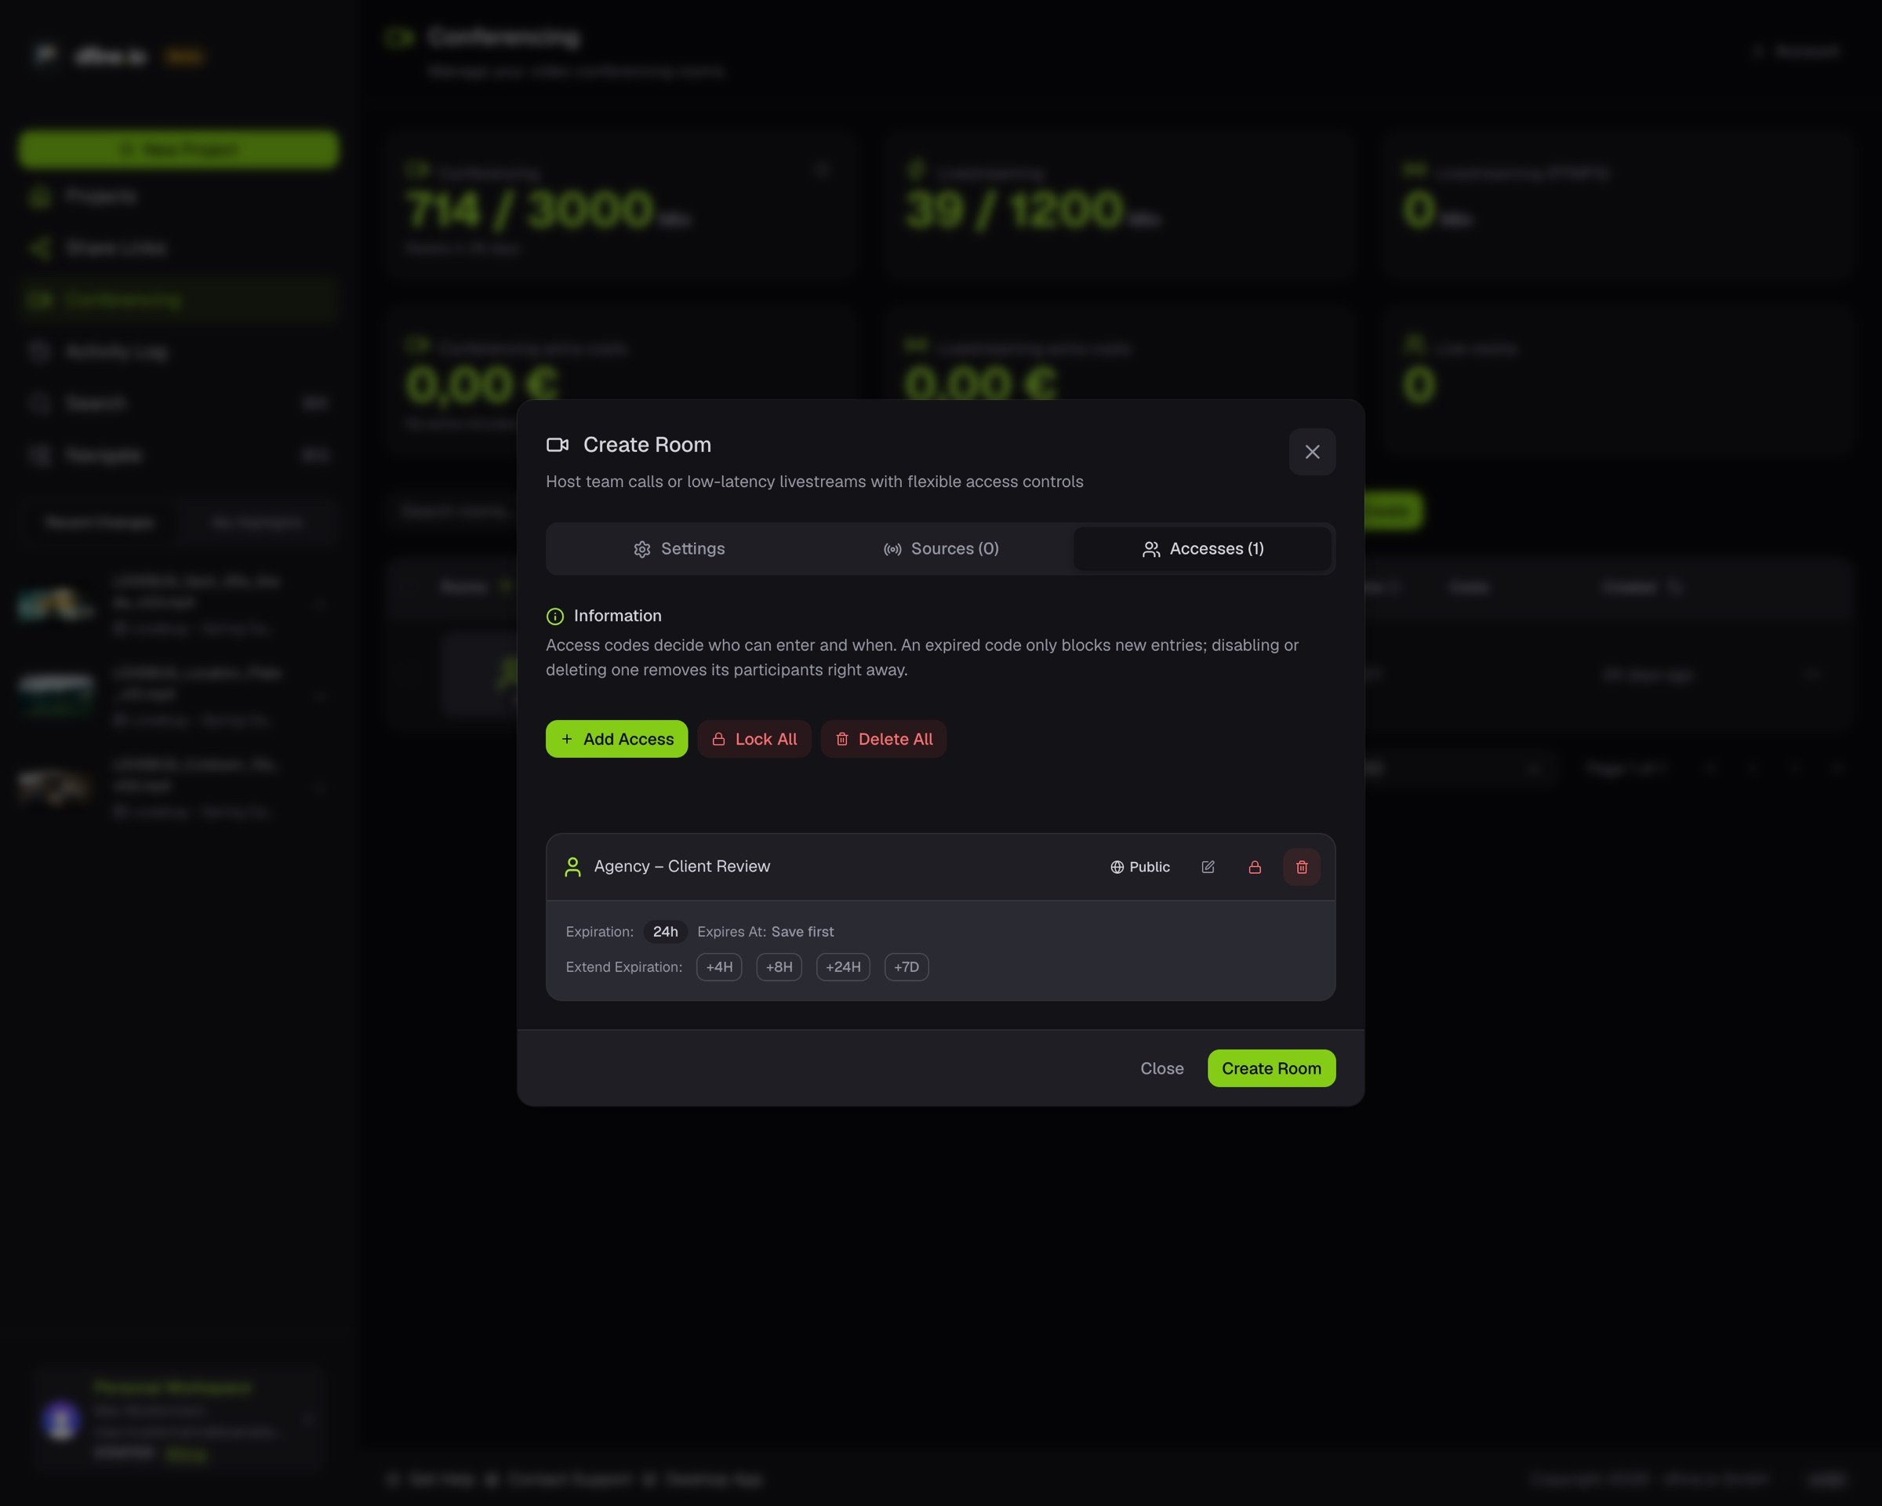Lock the Agency – Client Review access
The width and height of the screenshot is (1882, 1506).
[1255, 867]
